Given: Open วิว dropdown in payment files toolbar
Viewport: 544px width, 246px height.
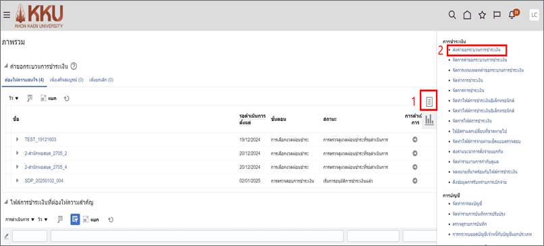Looking at the screenshot, I should (43, 220).
